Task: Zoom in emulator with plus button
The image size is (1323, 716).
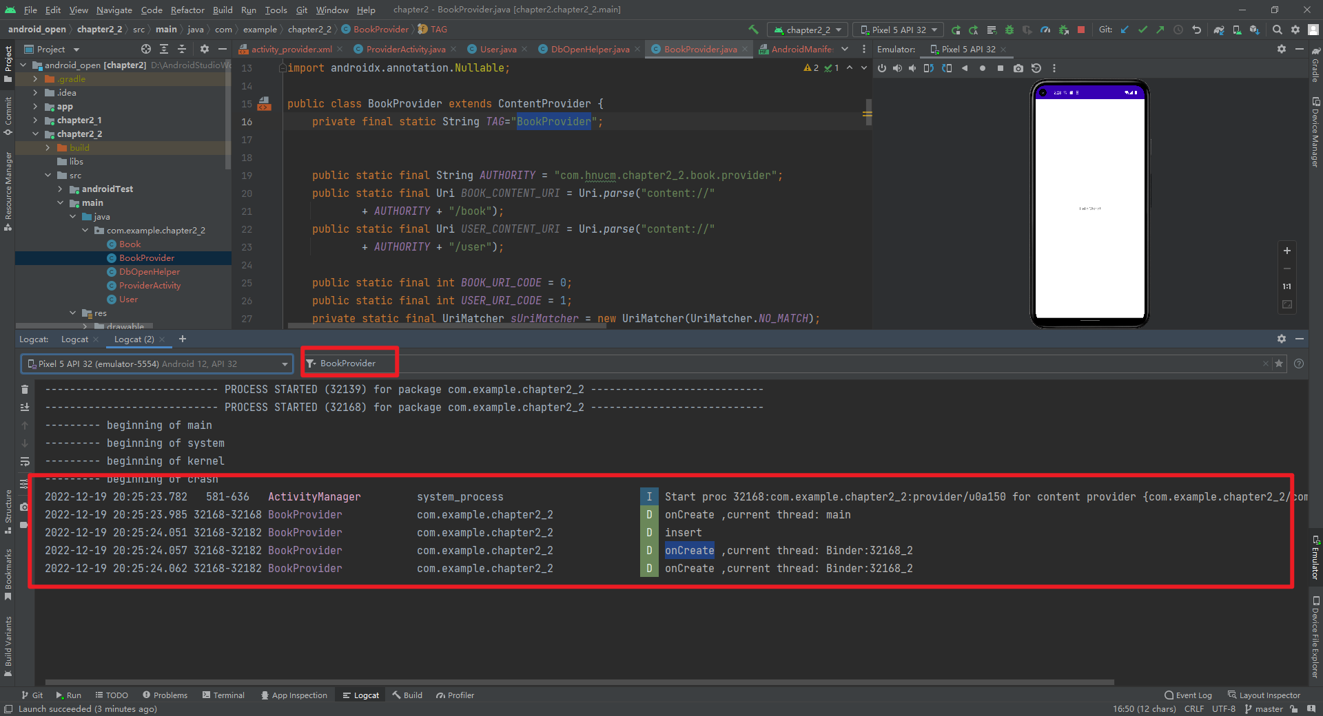Action: click(x=1287, y=251)
